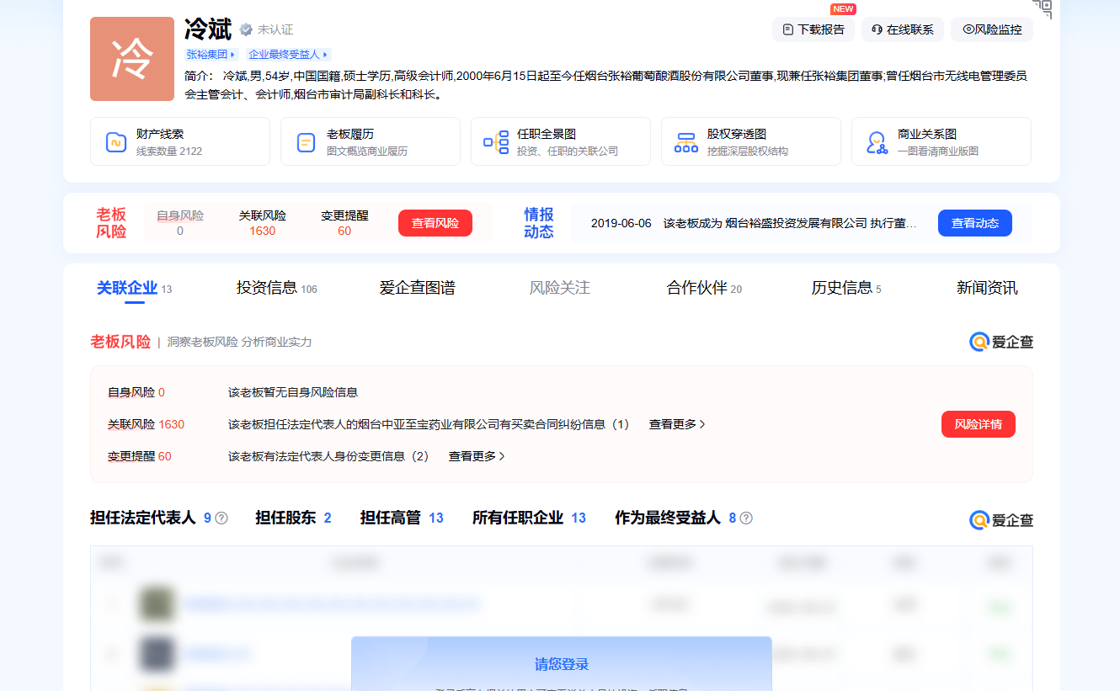1120x691 pixels.
Task: Open 任职全景图 card title
Action: tap(547, 134)
